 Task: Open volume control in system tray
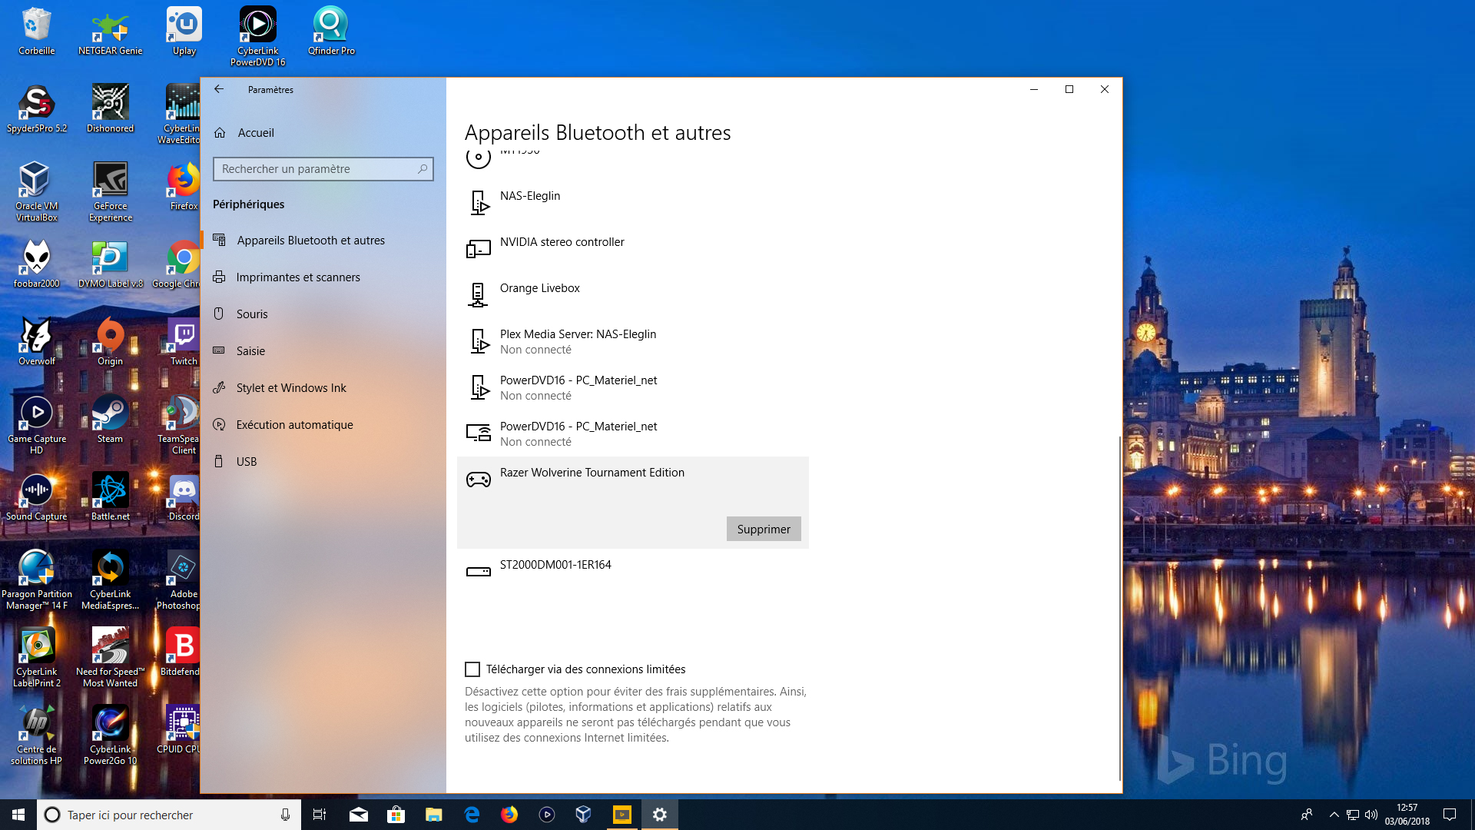(1371, 815)
